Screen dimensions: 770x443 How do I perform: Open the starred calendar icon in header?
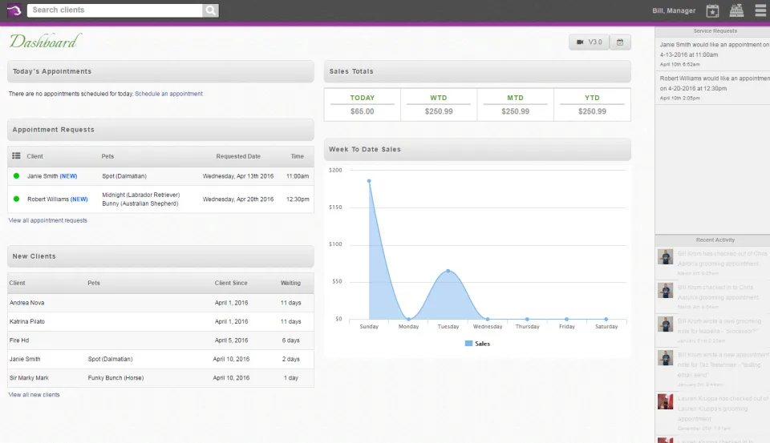coord(712,10)
